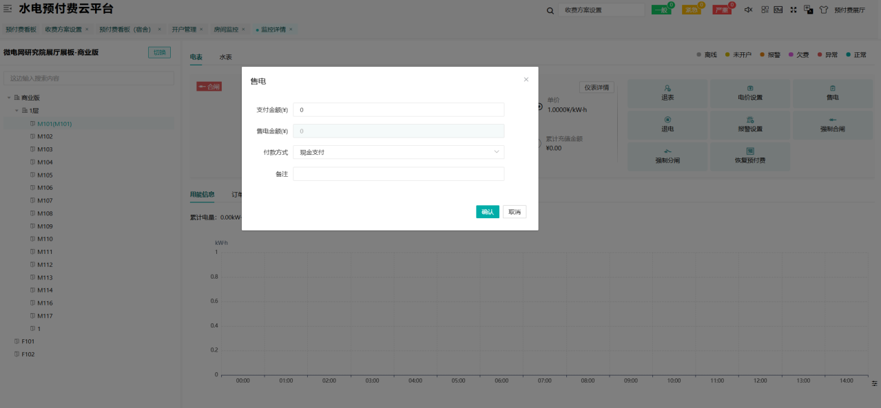This screenshot has width=881, height=408.
Task: Open the 付款方式 dropdown
Action: tap(398, 152)
